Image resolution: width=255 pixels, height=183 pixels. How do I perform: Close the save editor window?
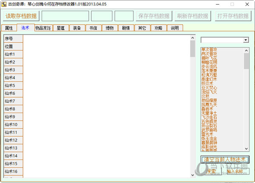pyautogui.click(x=247, y=4)
